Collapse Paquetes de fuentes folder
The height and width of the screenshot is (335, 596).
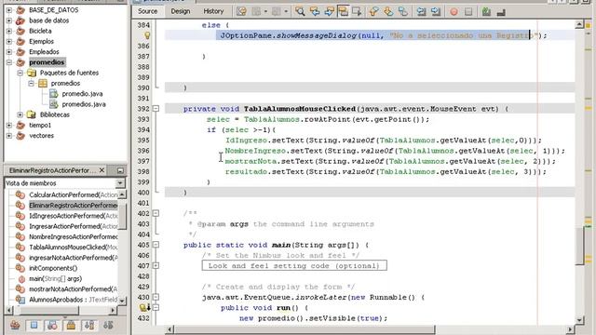(x=20, y=73)
